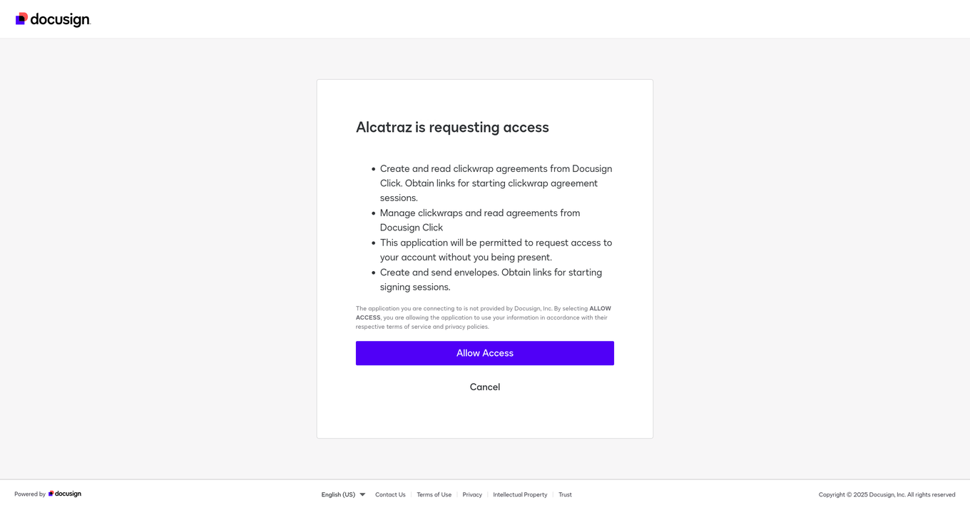Click the "Manage clickwraps" permission bullet

click(x=479, y=220)
